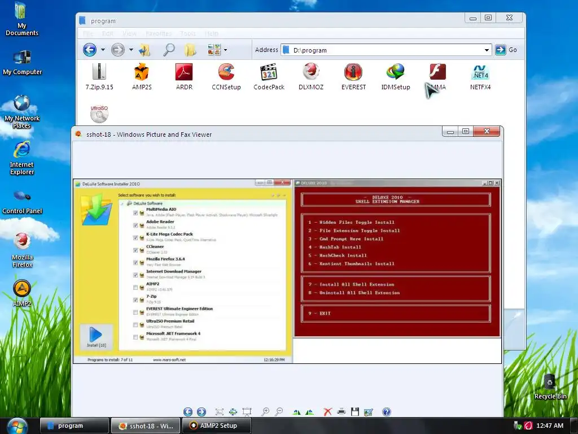Screen dimensions: 578x434
Task: Select the CodecPack file icon
Action: tap(269, 77)
